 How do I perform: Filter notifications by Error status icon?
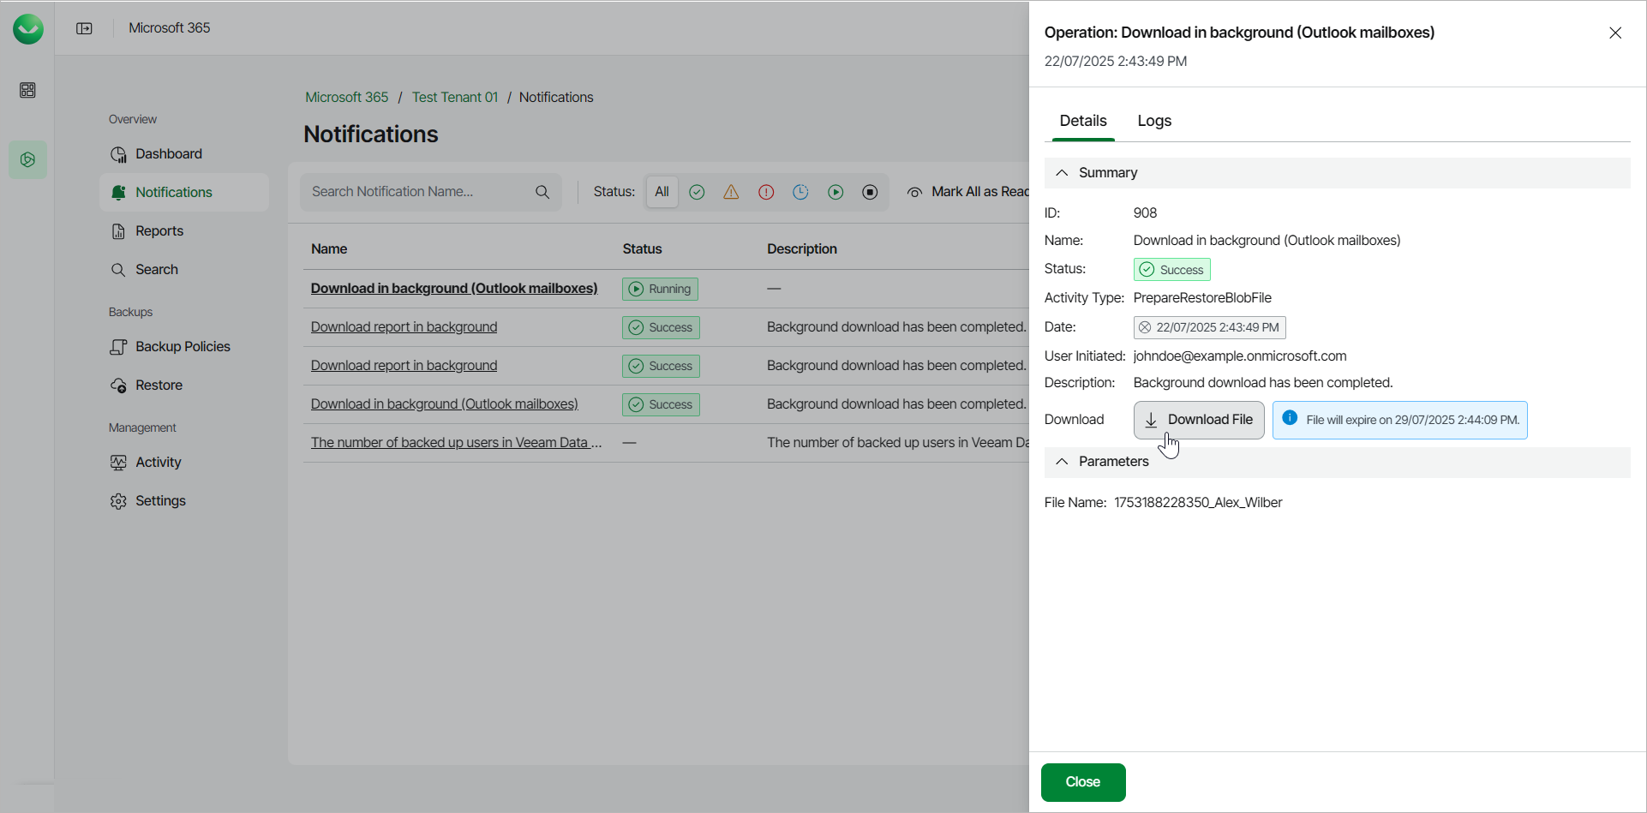(x=766, y=192)
